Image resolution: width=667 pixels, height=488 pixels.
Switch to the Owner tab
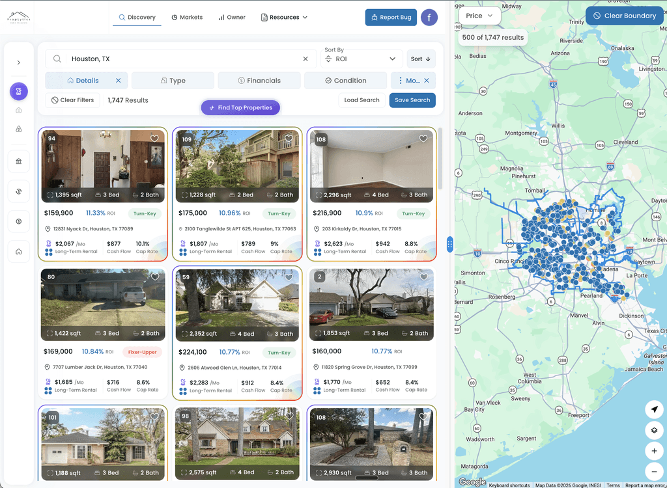click(x=232, y=18)
